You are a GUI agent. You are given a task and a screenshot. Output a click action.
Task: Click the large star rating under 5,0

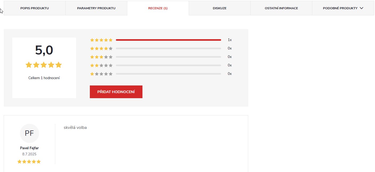(44, 64)
